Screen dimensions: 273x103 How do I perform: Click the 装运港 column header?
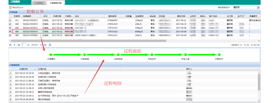[x=153, y=16]
